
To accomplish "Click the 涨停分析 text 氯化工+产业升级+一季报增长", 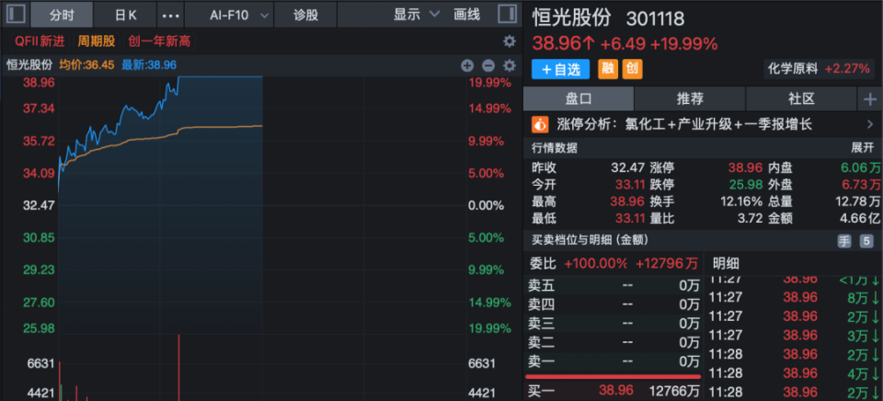I will pyautogui.click(x=718, y=124).
